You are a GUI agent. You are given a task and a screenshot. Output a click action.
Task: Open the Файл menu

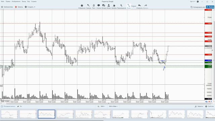click(2, 1)
